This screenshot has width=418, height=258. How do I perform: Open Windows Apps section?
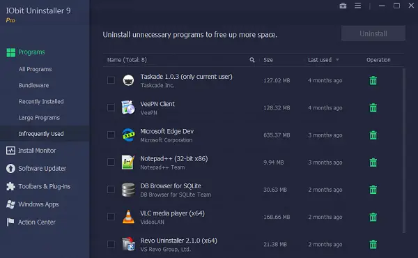[38, 204]
